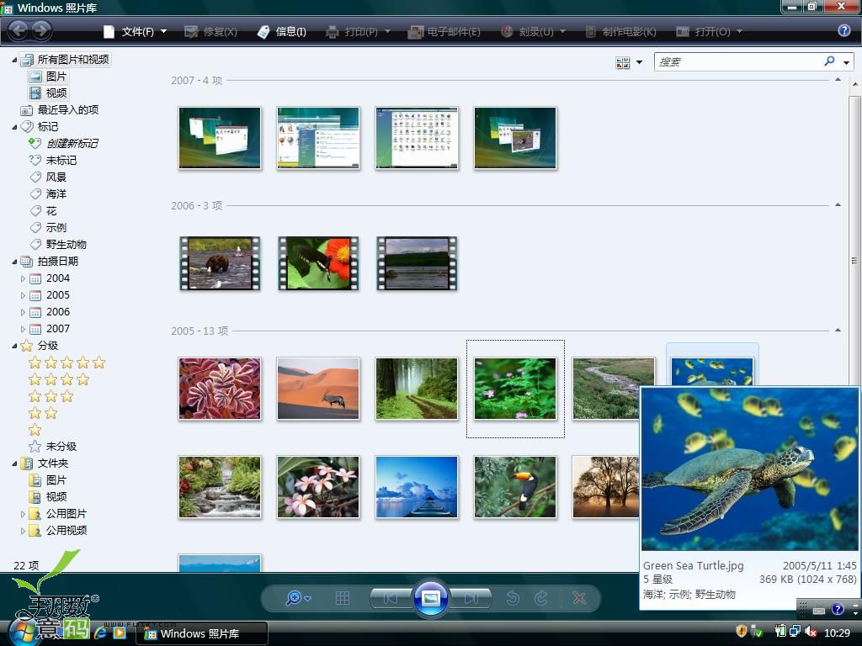
Task: Collapse the 2007 - 4 项 group
Action: [x=838, y=80]
